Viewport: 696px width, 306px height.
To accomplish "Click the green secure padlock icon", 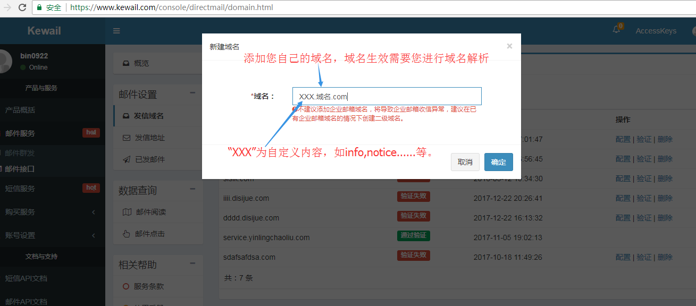I will click(39, 8).
